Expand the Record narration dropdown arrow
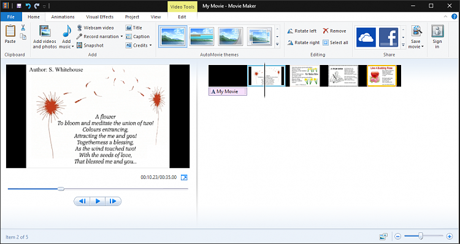The image size is (460, 244). (x=122, y=37)
